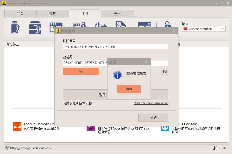Viewport: 232px width, 154px height.
Task: Click the USB drive export icon
Action: click(16, 27)
